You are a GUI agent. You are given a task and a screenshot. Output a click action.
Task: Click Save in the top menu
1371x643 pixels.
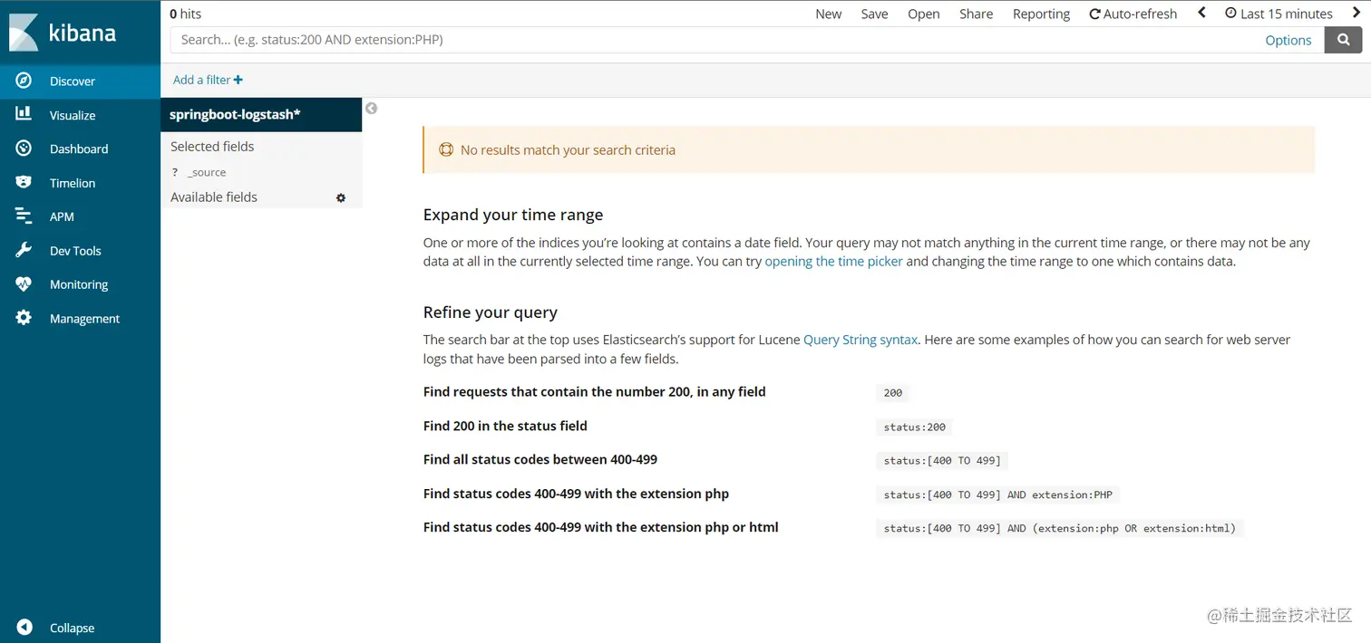[874, 14]
